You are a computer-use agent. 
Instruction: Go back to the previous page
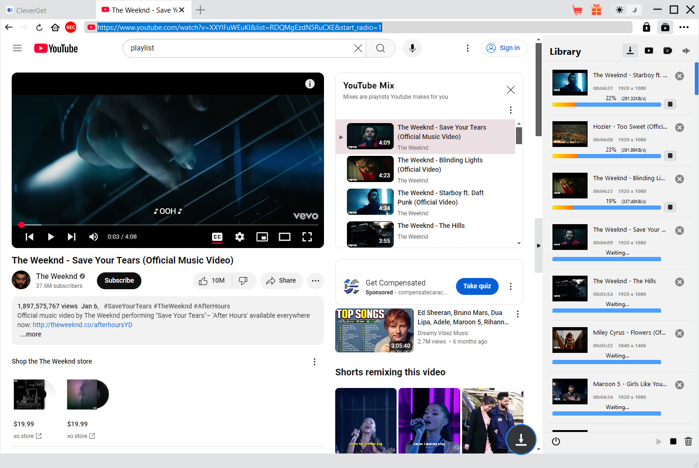tap(8, 27)
